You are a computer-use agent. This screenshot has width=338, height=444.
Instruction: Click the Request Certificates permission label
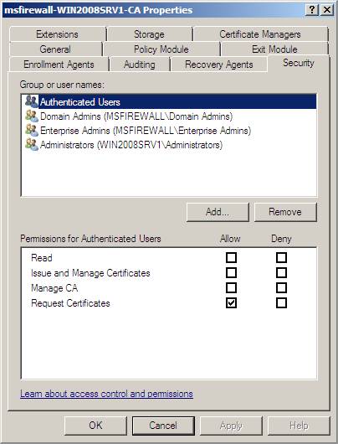(x=70, y=303)
